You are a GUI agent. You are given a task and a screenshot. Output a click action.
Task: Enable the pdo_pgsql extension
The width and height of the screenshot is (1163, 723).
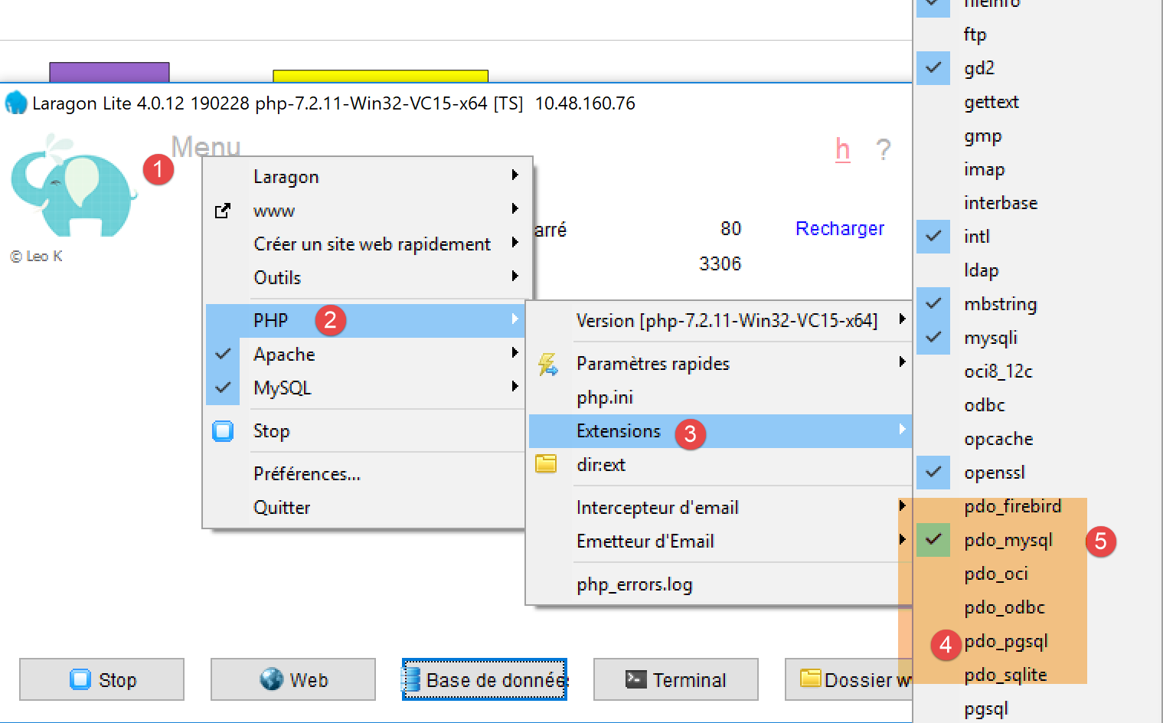pyautogui.click(x=1006, y=642)
